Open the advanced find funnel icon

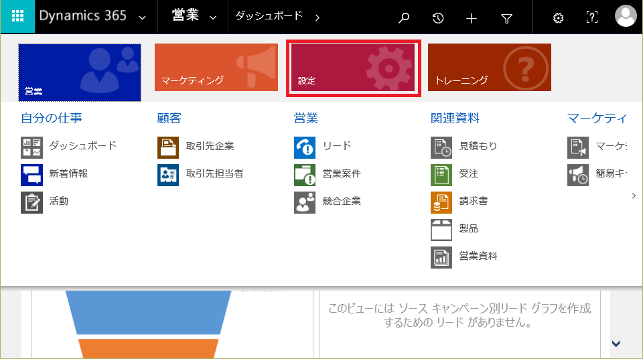click(507, 19)
